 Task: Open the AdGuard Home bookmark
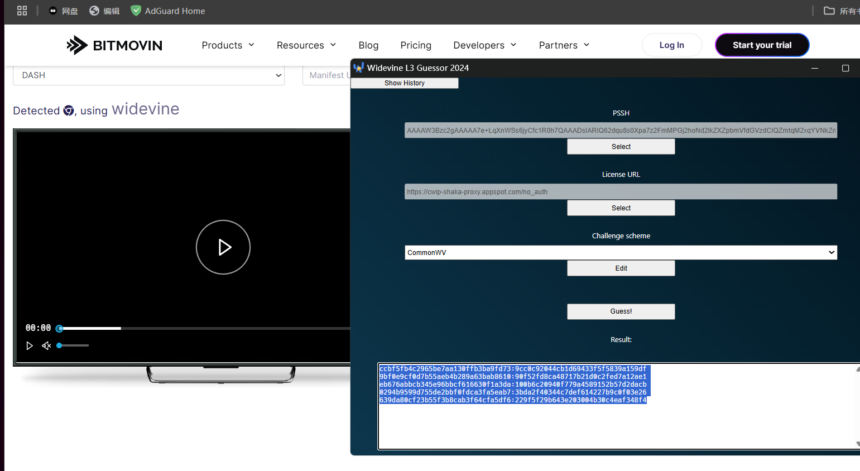tap(168, 11)
